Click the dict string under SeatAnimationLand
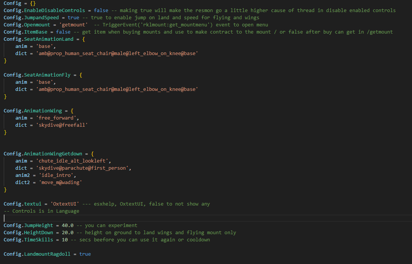 (117, 53)
